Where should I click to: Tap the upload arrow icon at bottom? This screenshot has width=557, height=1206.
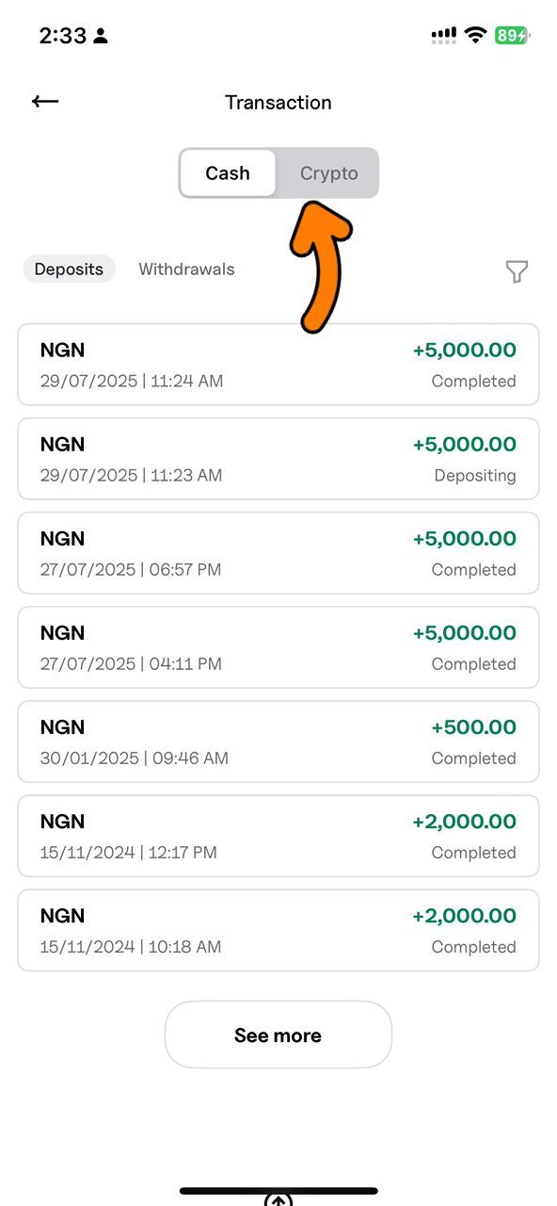[278, 1198]
